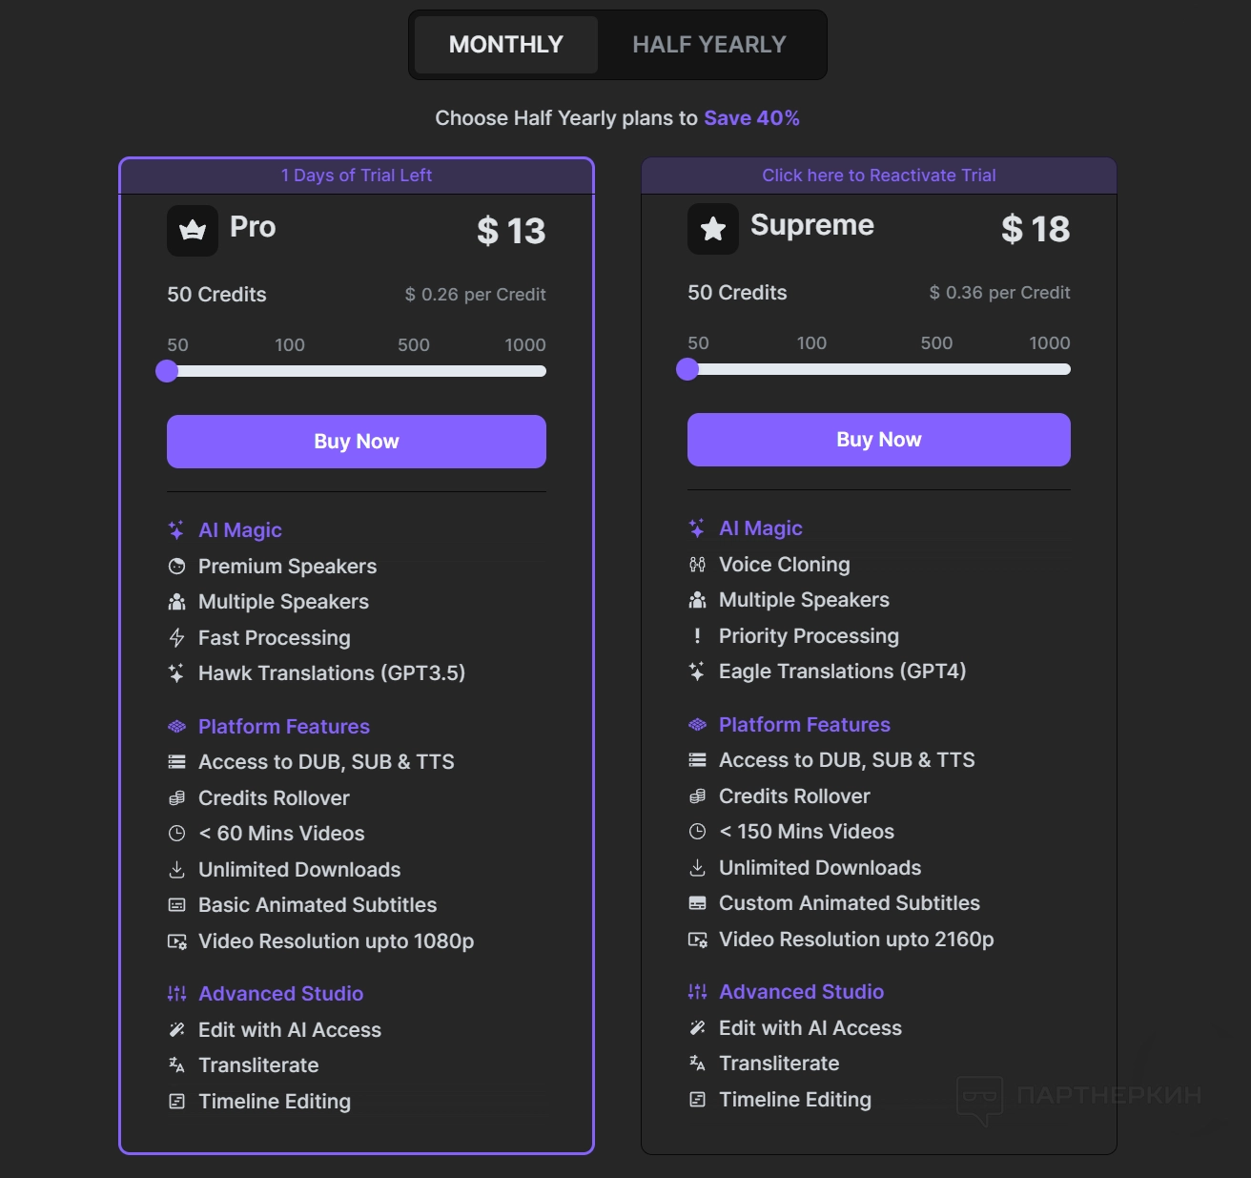Buy the Pro plan now
Screen dimensions: 1251x1178
357,442
